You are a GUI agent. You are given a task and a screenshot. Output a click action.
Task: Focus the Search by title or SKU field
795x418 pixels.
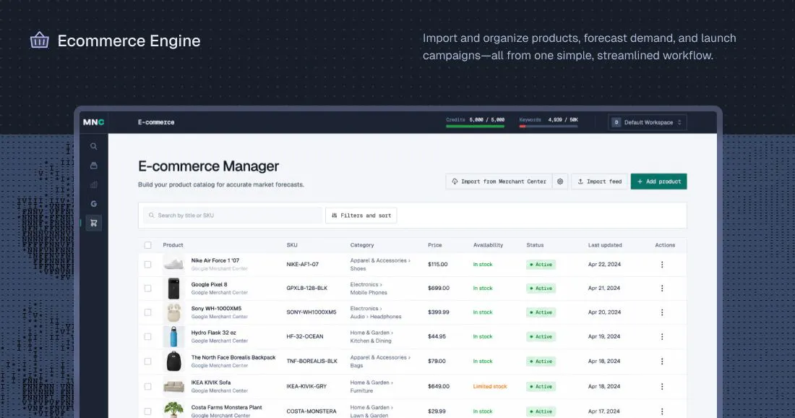point(233,216)
